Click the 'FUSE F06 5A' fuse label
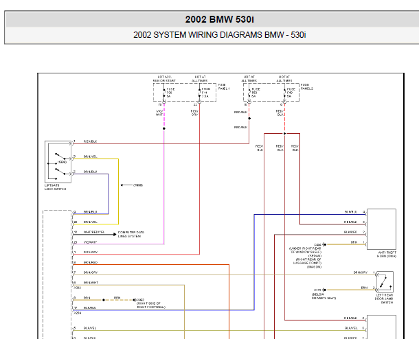The width and height of the screenshot is (419, 339). (x=170, y=93)
